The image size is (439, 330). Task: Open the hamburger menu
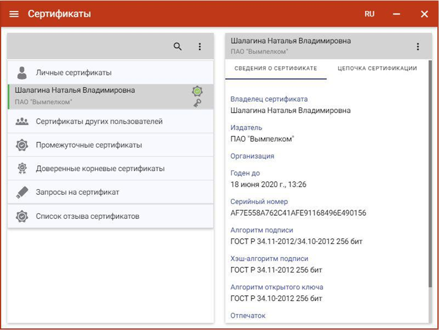coord(14,14)
